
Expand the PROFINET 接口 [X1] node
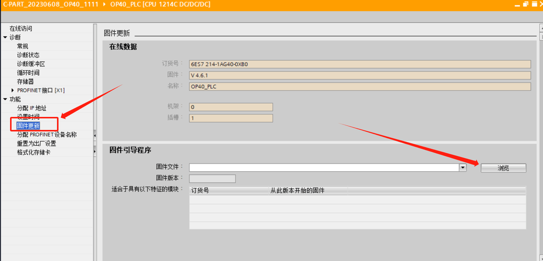[13, 90]
